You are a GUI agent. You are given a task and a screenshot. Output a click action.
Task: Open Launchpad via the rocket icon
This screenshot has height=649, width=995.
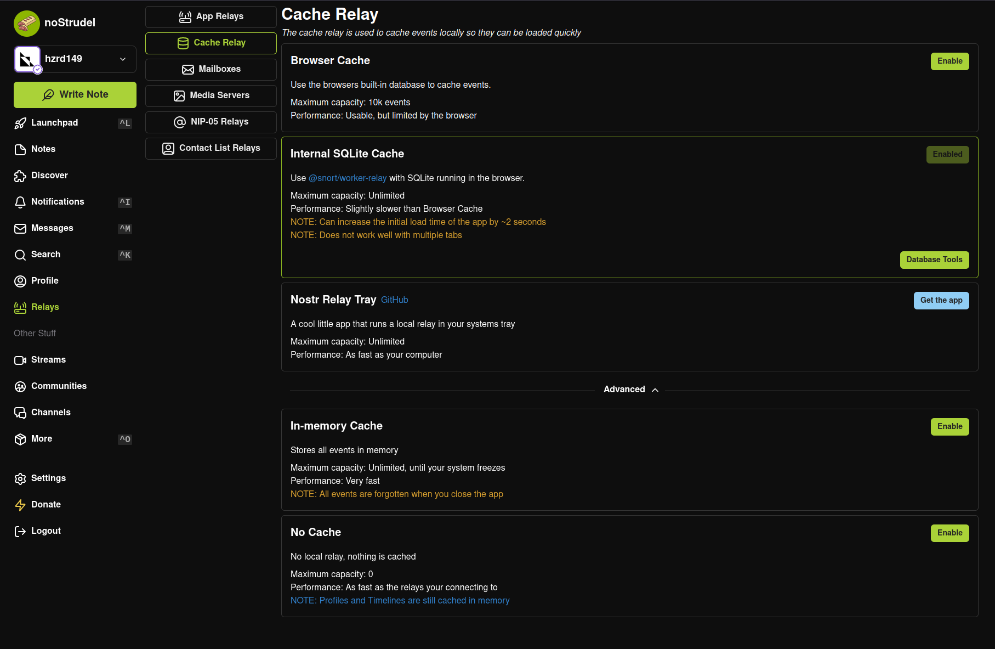pos(20,123)
